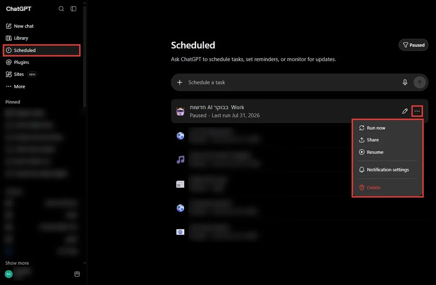The image size is (436, 285).
Task: Toggle the Paused filter button
Action: (x=413, y=45)
